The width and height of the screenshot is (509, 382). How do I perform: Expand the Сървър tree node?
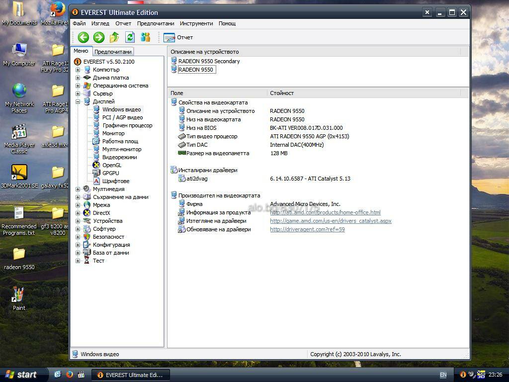(x=78, y=94)
